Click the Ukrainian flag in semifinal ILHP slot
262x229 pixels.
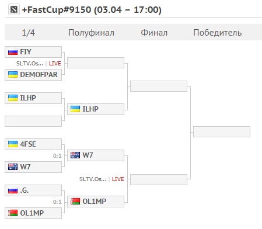point(75,109)
